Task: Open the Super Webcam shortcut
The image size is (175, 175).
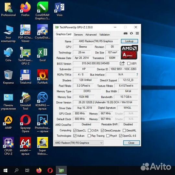Action: (42, 146)
